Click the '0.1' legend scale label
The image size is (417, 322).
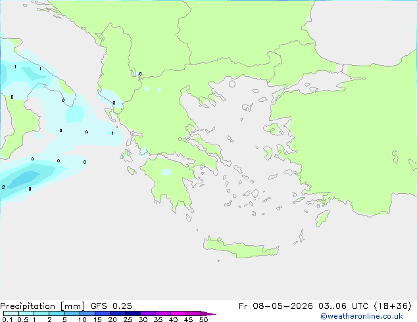click(x=7, y=319)
